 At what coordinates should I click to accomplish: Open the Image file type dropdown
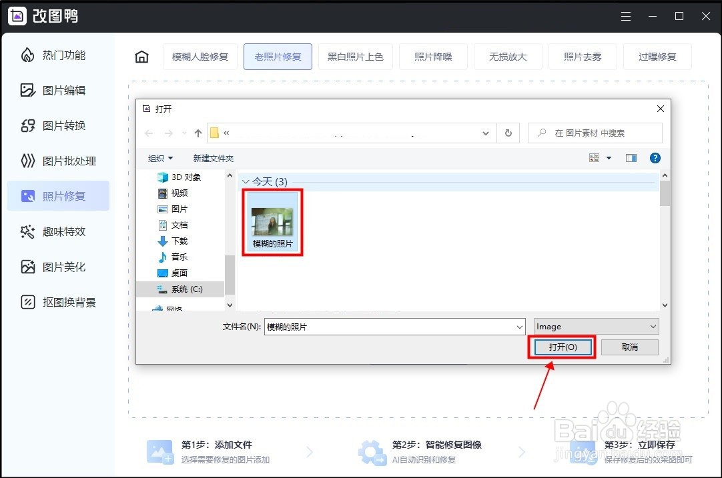tap(595, 326)
